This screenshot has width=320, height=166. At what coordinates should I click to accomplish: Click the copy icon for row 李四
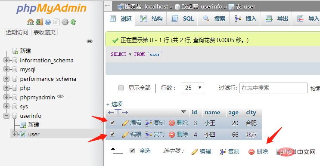pyautogui.click(x=148, y=135)
